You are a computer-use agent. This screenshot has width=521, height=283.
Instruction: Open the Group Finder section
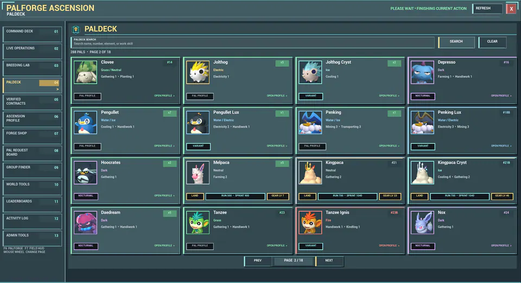[32, 170]
